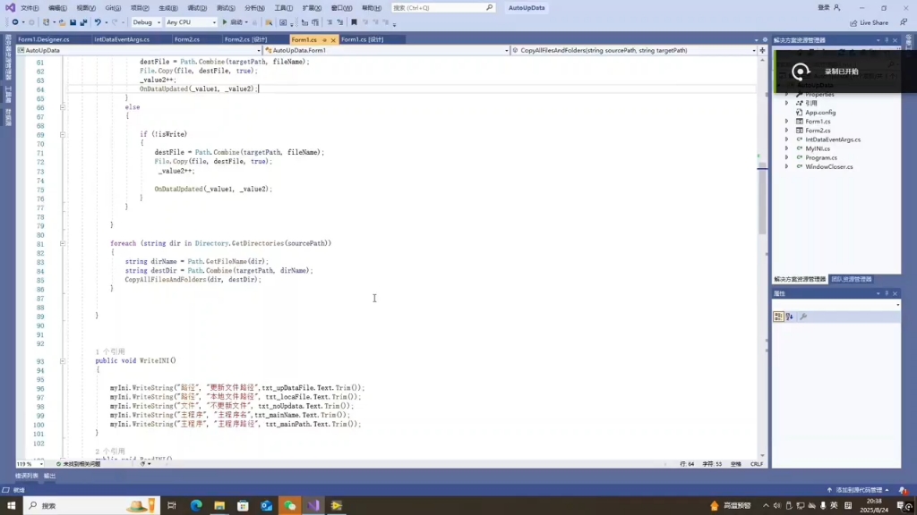Viewport: 917px width, 515px height.
Task: Click the uncomment selection toolbar icon
Action: [339, 22]
